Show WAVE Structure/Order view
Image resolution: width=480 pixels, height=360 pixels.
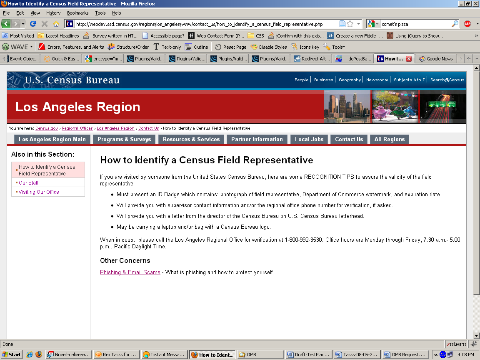click(128, 47)
